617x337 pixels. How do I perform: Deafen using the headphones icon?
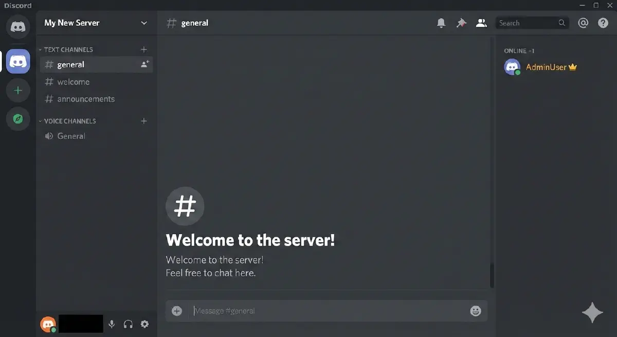[128, 324]
